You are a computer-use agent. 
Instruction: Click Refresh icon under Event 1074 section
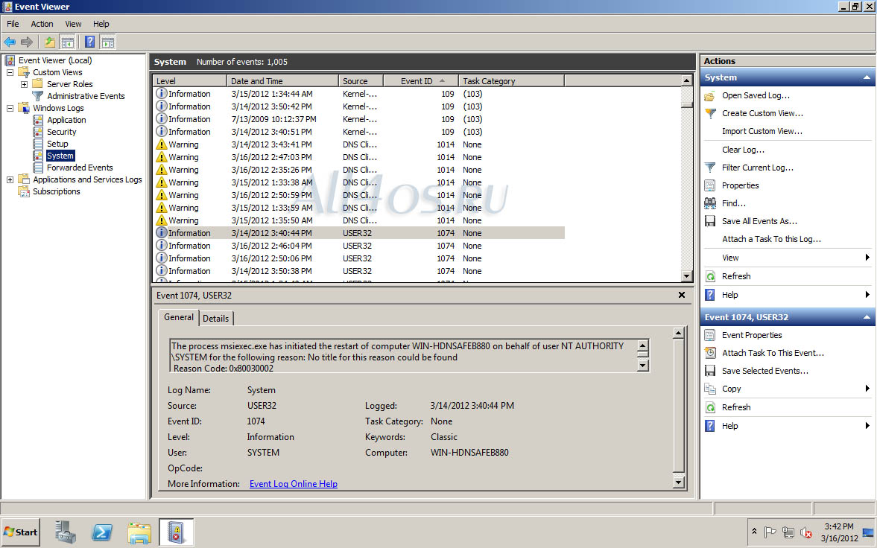(710, 407)
